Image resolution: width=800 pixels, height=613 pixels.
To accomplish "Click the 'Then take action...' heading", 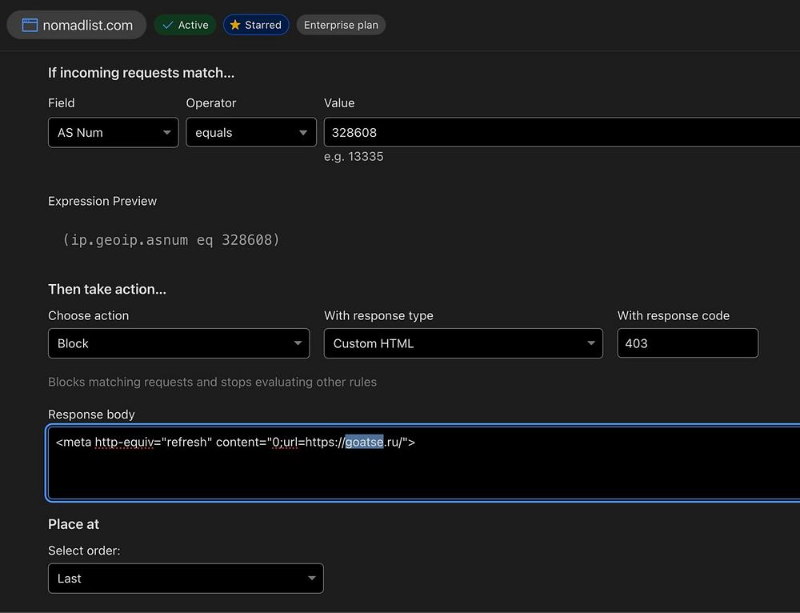I will click(x=107, y=290).
